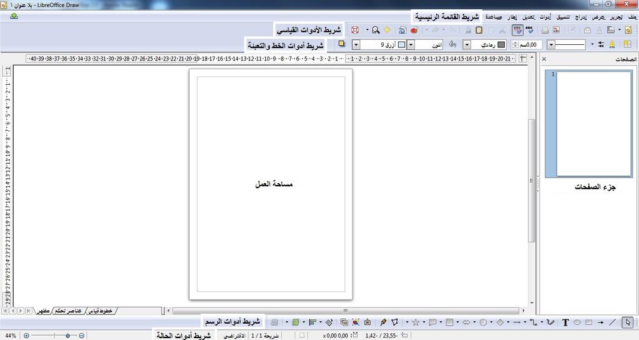
Task: Click the Paste clipboard icon
Action: point(479,30)
